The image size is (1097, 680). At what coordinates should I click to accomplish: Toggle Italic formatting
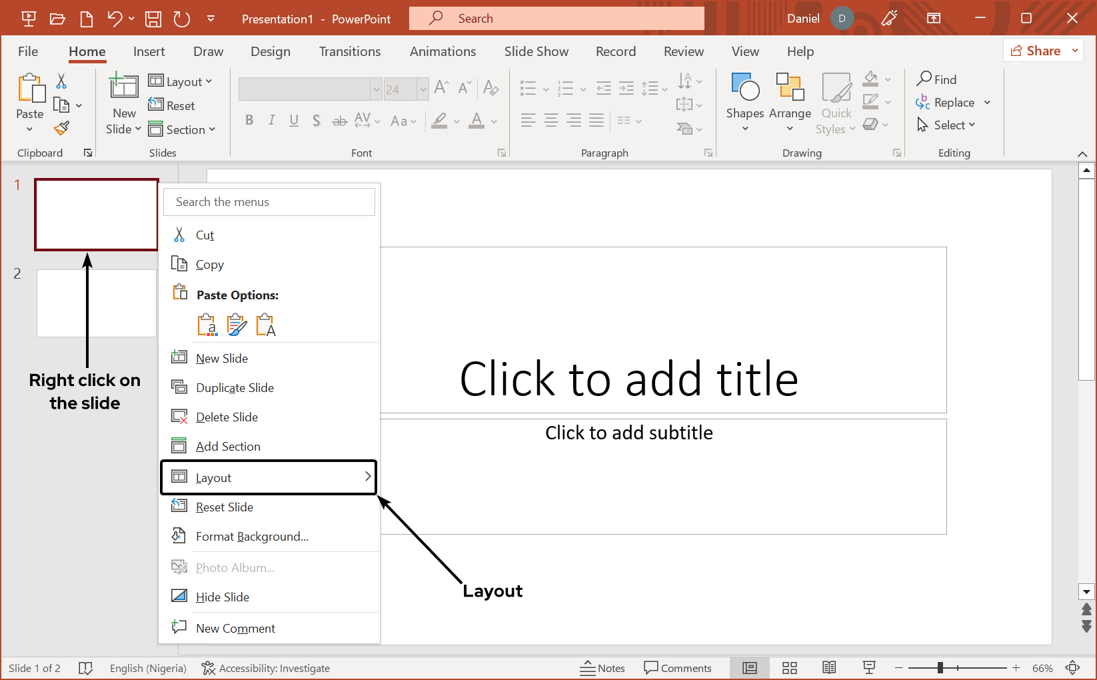click(271, 120)
